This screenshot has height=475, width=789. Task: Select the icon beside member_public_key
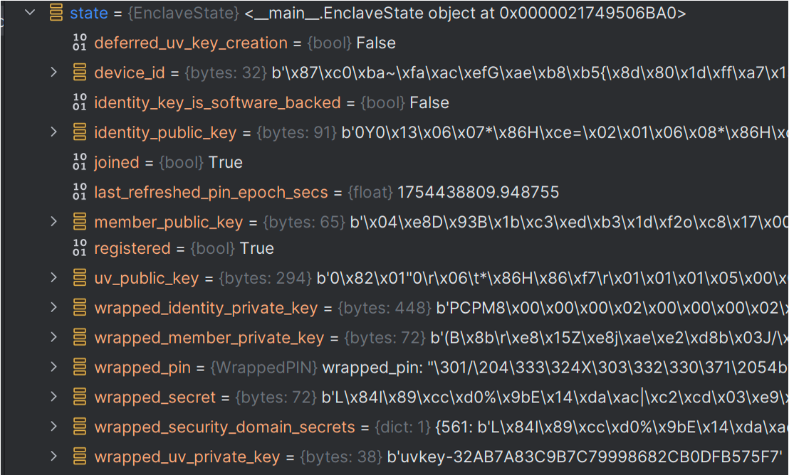tap(79, 222)
